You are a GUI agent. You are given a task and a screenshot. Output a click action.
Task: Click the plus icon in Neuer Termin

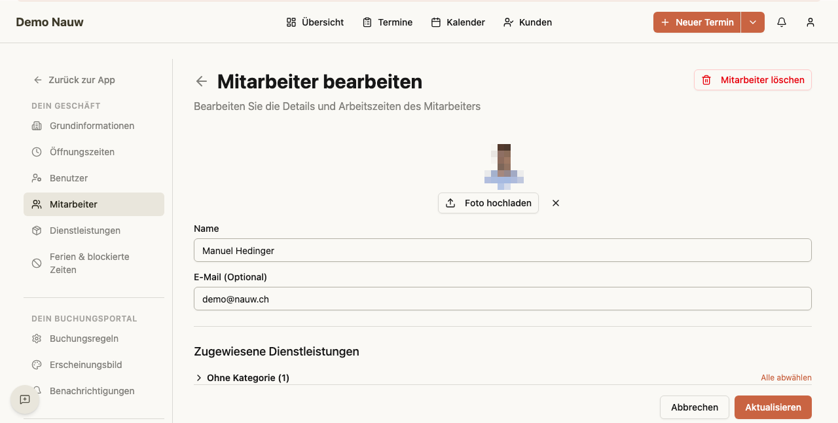point(665,22)
